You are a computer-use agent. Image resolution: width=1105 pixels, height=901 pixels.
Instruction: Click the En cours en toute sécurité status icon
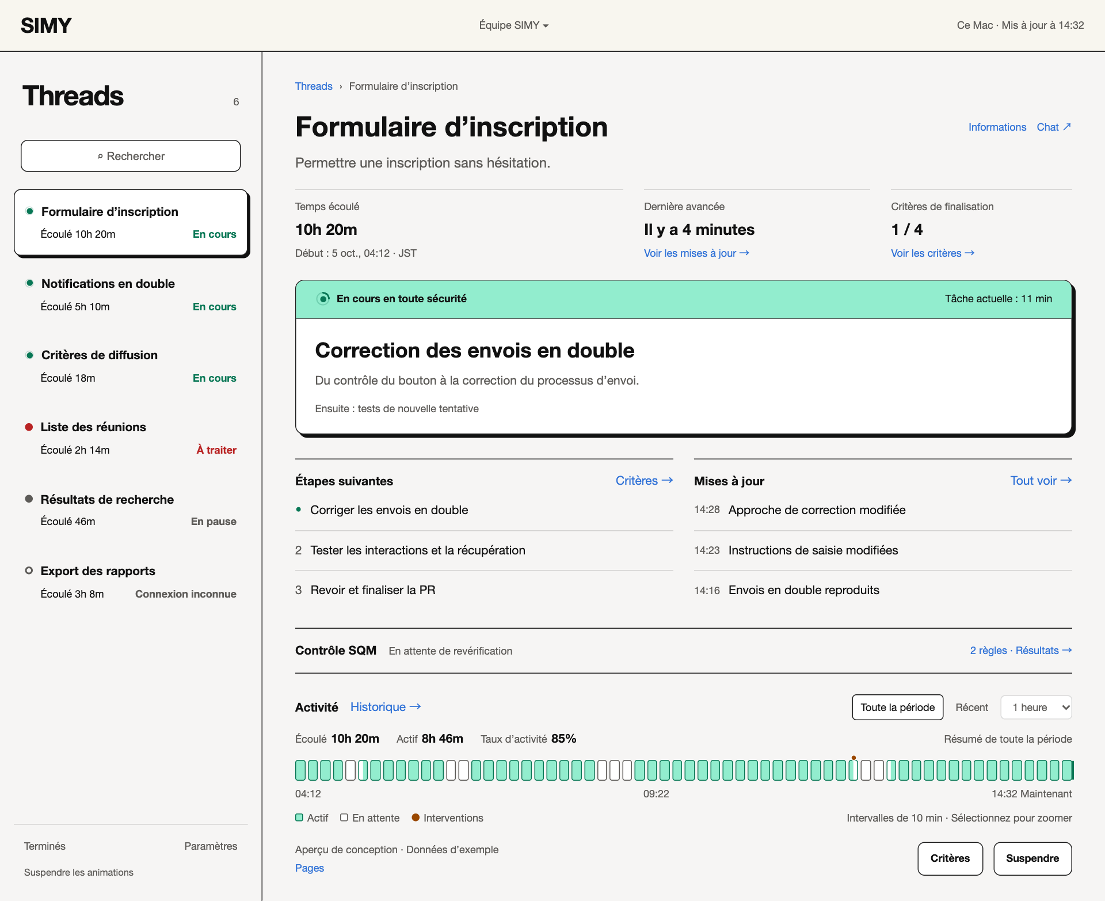click(323, 299)
